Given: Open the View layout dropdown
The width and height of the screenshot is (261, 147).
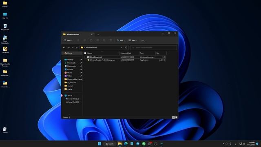Looking at the screenshot, I should point(133,40).
